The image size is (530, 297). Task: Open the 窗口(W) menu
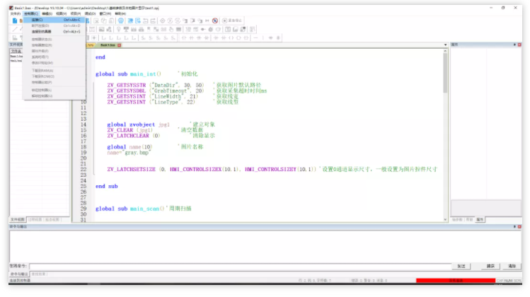click(x=105, y=13)
